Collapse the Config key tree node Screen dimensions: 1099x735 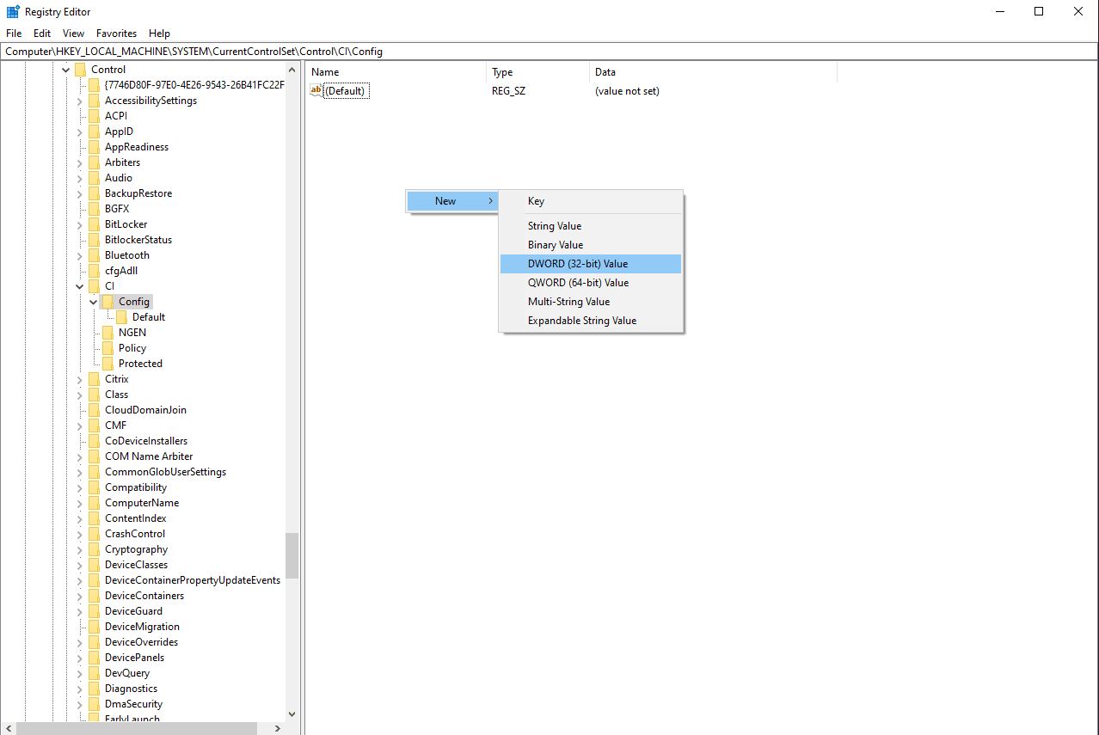[x=94, y=302]
